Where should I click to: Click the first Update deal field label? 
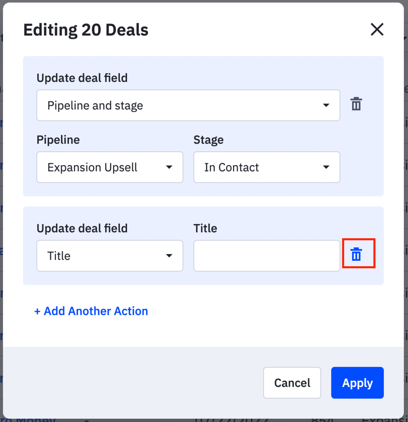click(82, 78)
